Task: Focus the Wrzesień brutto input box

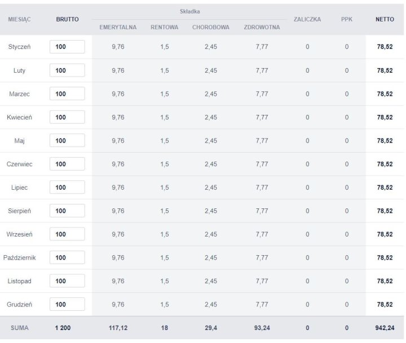Action: pos(67,234)
